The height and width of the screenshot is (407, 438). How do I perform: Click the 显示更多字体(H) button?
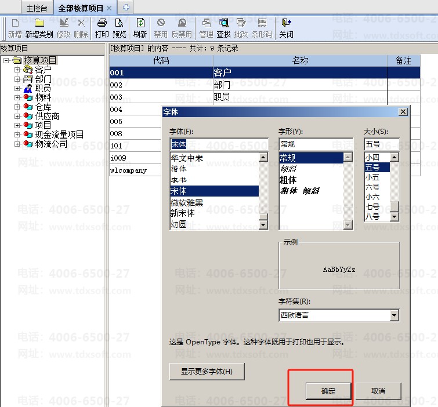pos(207,372)
